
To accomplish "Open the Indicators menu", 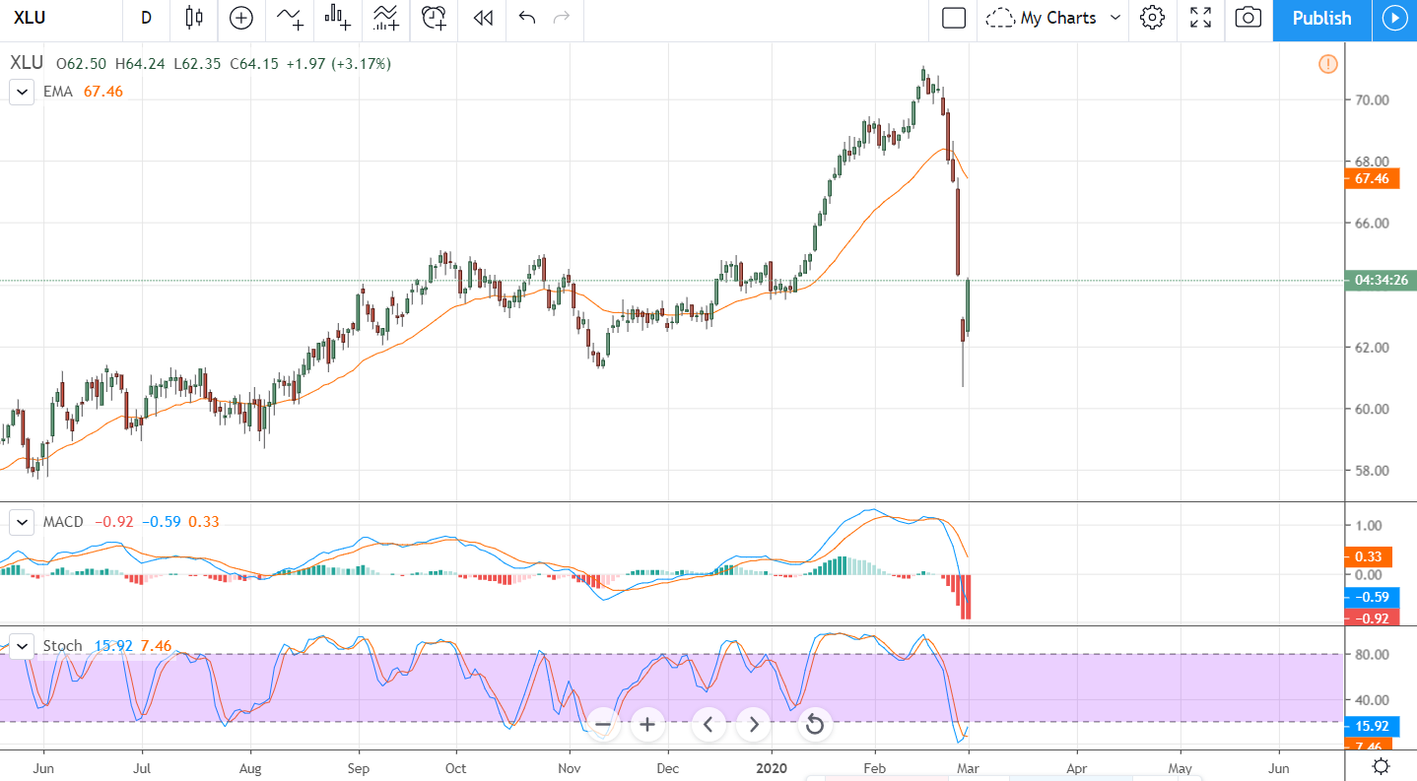I will (x=290, y=18).
